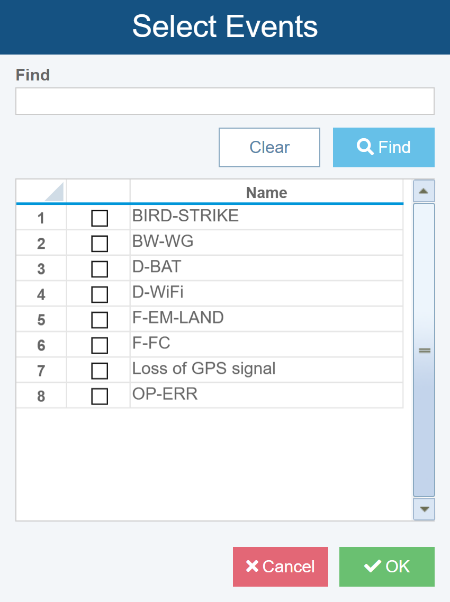Check the BIRD-STRIKE event checkbox

click(x=100, y=218)
